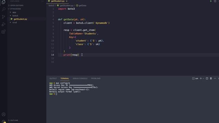219x123 pixels.
Task: Switch to the TERMINAL panel tab
Action: (x=65, y=79)
